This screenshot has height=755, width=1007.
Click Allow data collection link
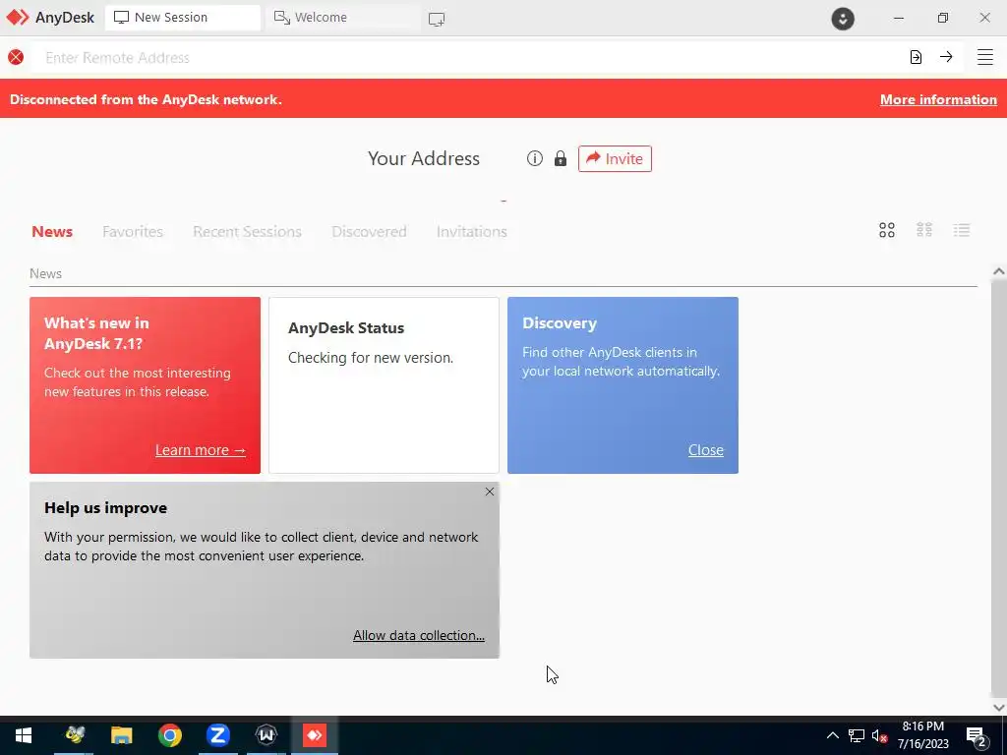point(419,635)
